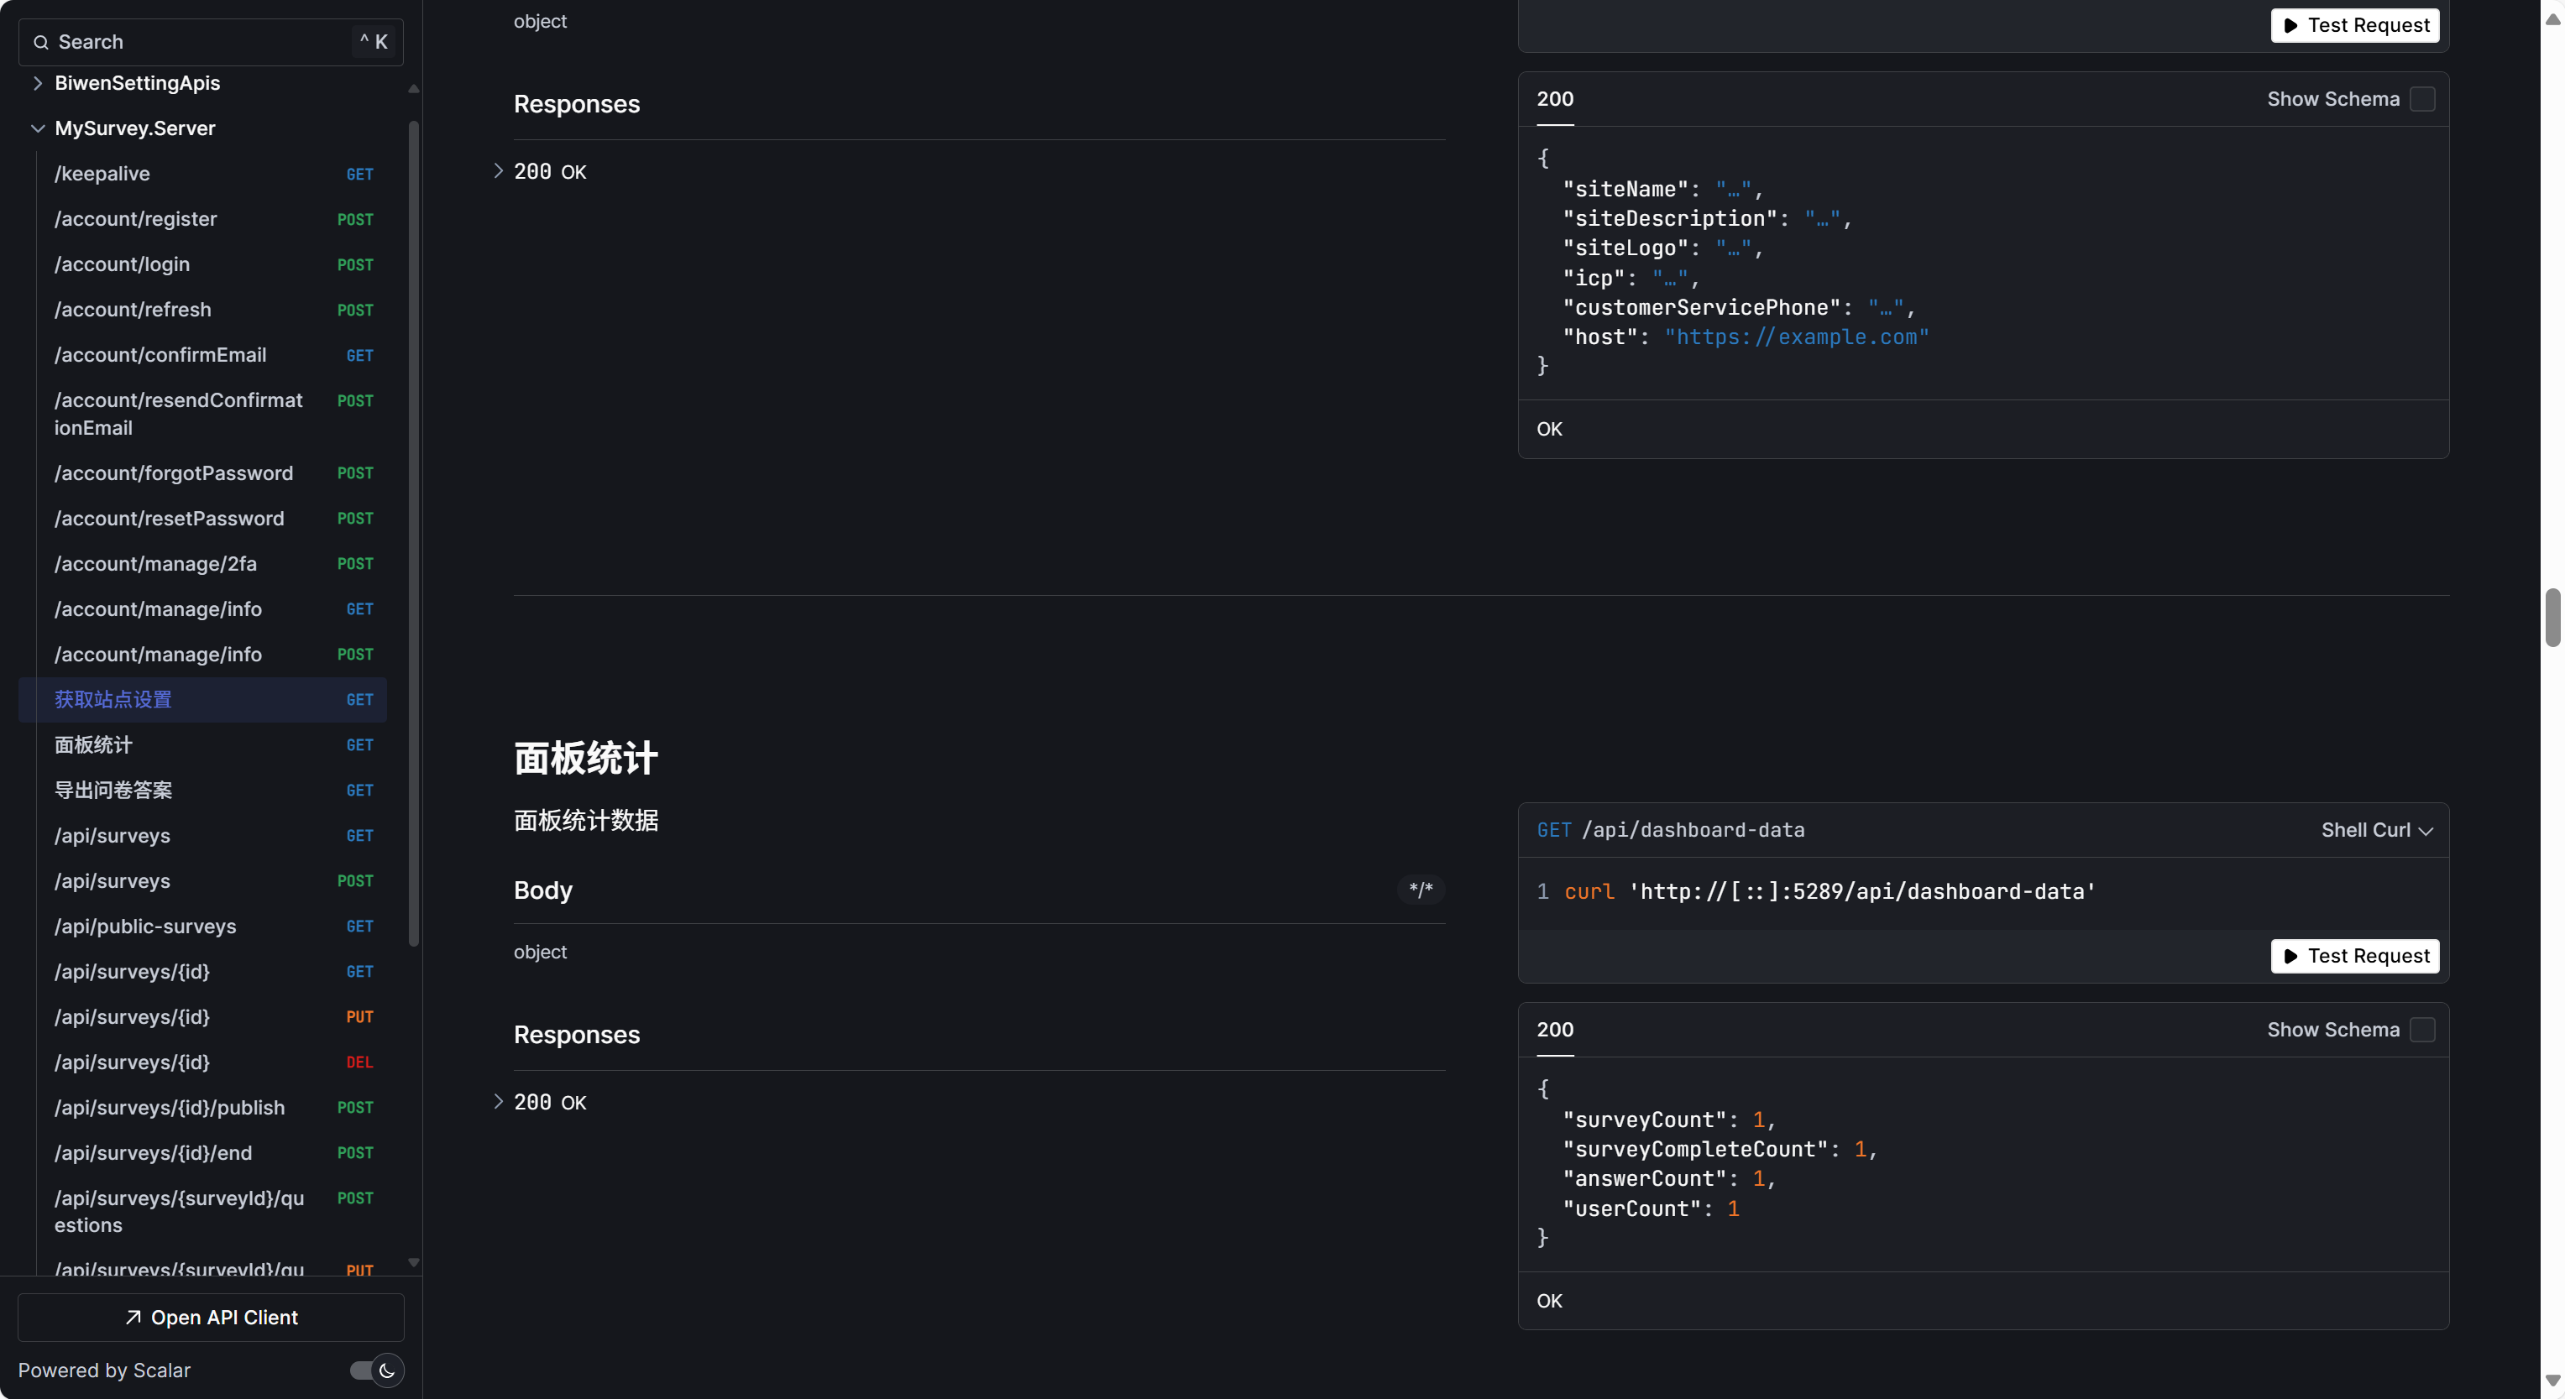2565x1399 pixels.
Task: Click play icon on upper Test Request
Action: (2290, 25)
